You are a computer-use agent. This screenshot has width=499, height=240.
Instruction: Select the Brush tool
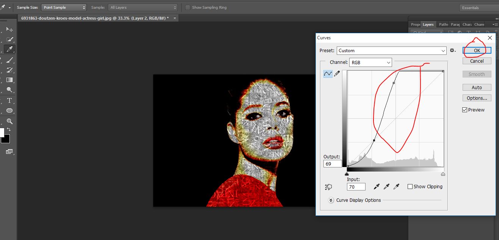(x=9, y=60)
